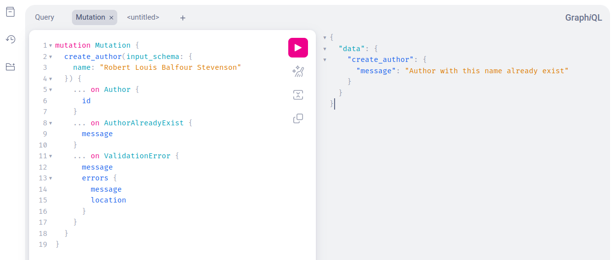Click line number 19 in the gutter

point(42,244)
